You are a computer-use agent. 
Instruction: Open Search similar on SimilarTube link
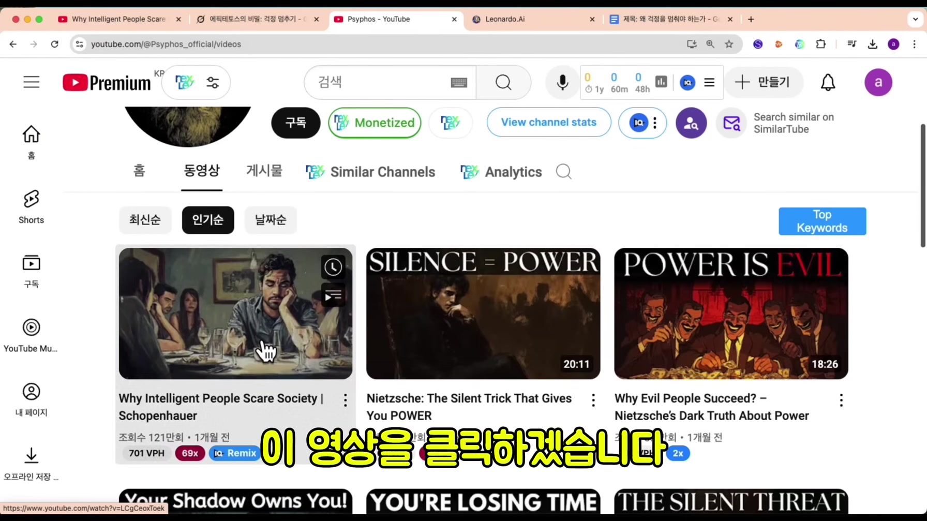click(794, 123)
